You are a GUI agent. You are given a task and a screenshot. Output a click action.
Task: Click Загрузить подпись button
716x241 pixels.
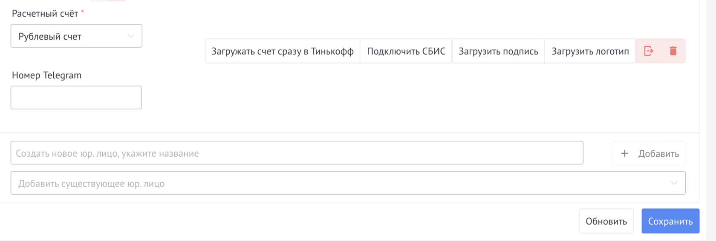(x=498, y=51)
